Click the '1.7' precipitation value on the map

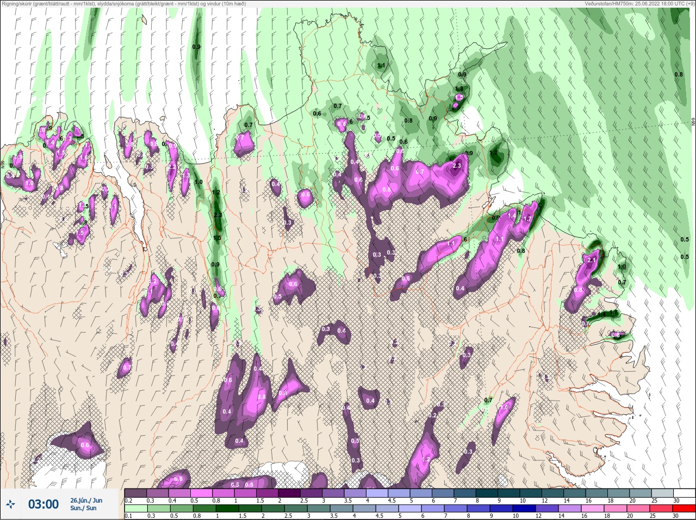[x=526, y=218]
